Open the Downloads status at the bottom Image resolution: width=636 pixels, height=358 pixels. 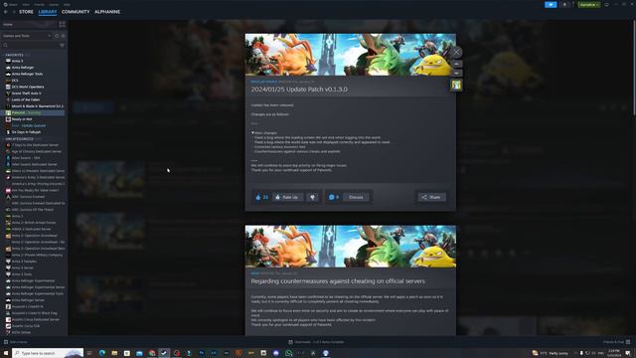click(316, 342)
